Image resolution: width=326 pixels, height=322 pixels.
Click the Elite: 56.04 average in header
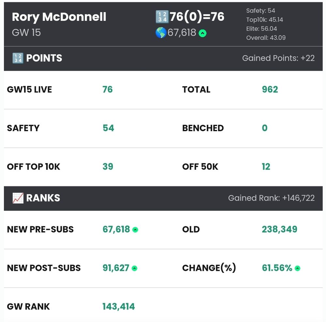tap(261, 29)
